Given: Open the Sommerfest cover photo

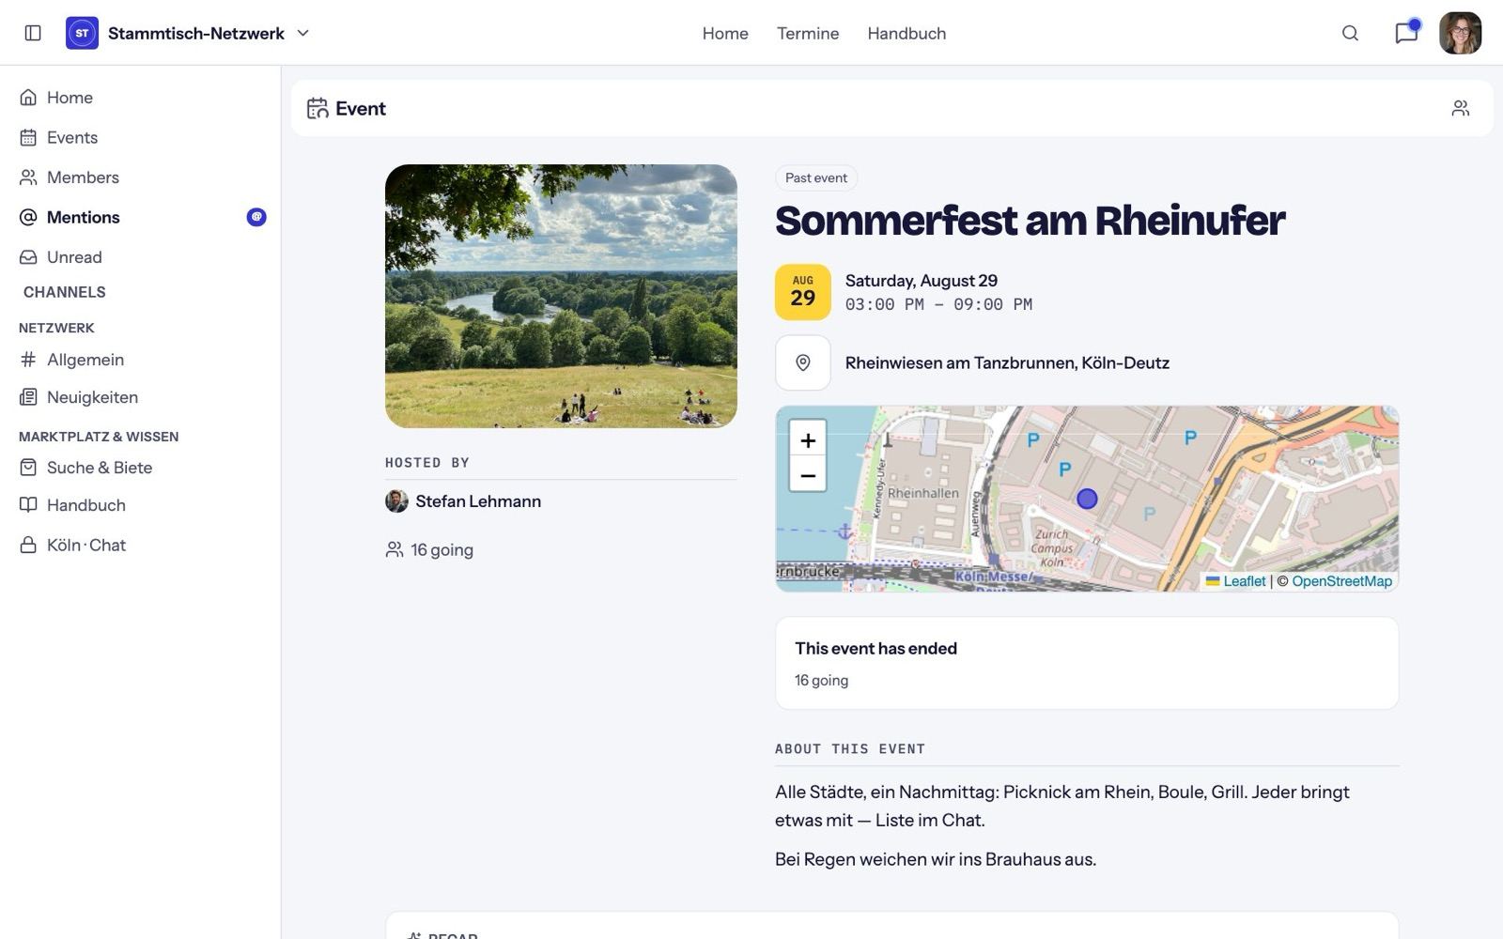Looking at the screenshot, I should coord(561,296).
